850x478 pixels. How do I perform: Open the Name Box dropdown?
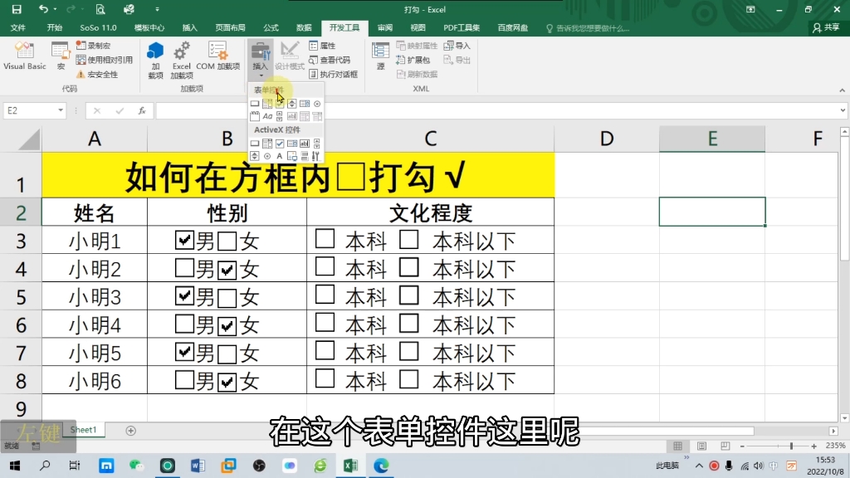click(x=60, y=110)
